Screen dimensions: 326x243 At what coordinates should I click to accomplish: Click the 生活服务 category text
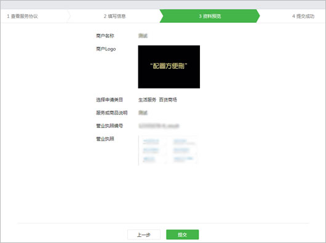tap(147, 100)
